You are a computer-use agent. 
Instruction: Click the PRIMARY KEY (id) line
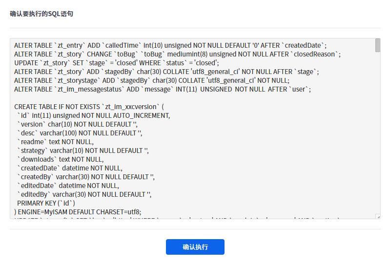46,203
